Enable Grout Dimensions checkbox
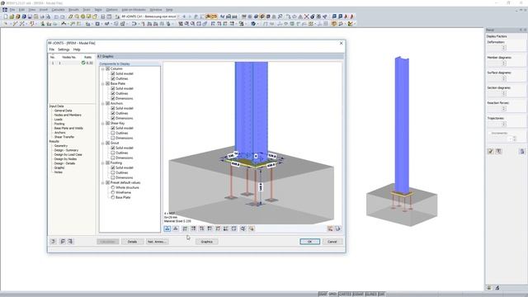The image size is (528, 297). 113,158
